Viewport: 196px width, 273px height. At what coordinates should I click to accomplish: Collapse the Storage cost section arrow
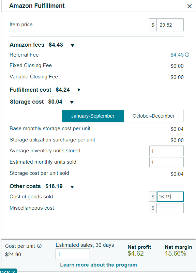[x=72, y=102]
